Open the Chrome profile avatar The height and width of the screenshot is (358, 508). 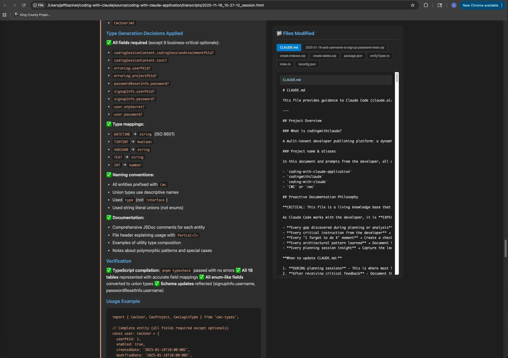click(x=454, y=5)
